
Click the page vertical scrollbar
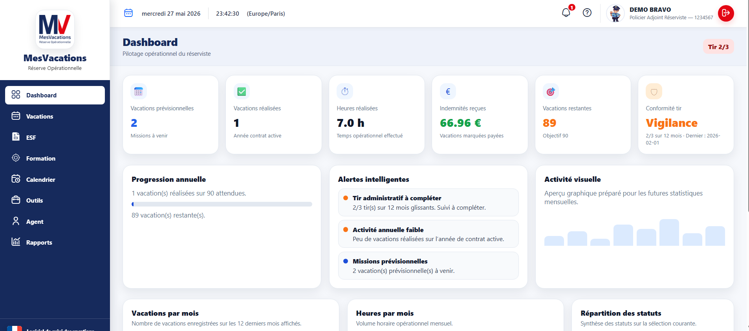[x=747, y=106]
